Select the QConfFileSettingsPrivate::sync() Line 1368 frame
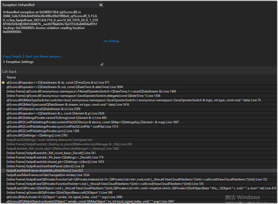278x204 pixels. click(42, 131)
